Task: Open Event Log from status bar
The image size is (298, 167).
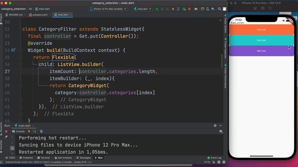Action: [214, 158]
